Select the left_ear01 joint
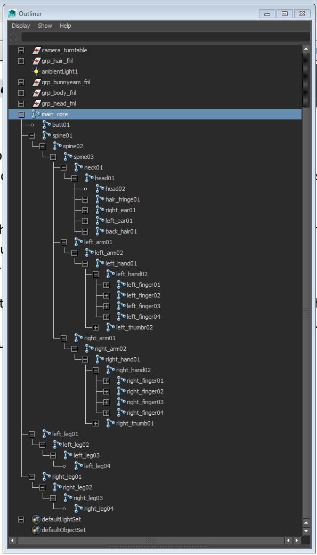The height and width of the screenshot is (555, 317). click(x=119, y=221)
